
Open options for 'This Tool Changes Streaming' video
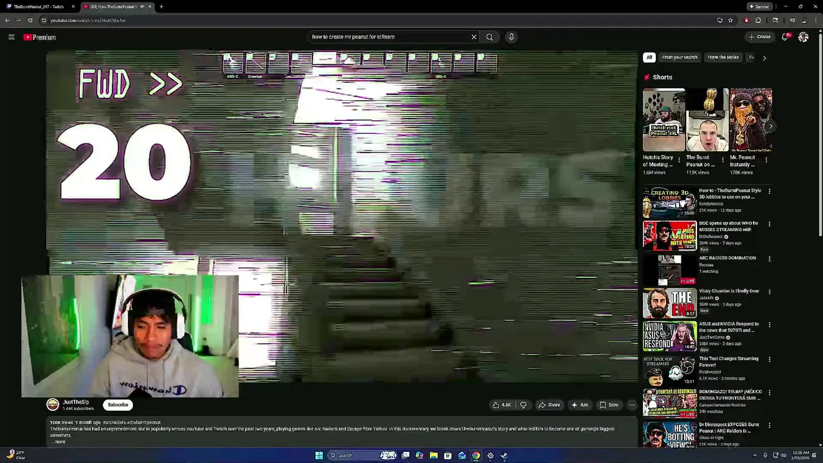pos(769,359)
